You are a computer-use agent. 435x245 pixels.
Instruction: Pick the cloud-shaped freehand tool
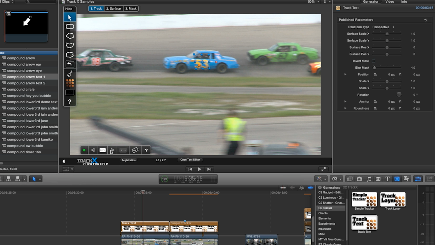pyautogui.click(x=69, y=55)
